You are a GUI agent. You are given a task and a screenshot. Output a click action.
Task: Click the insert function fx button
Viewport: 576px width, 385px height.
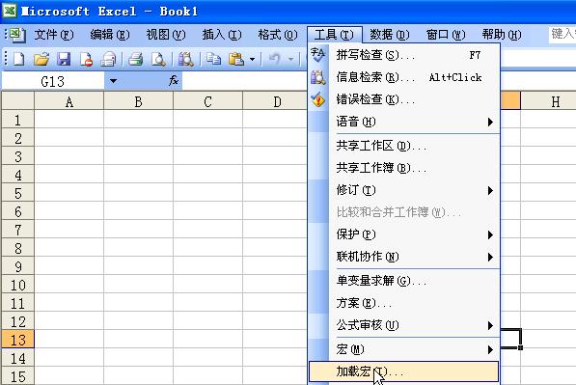point(174,80)
